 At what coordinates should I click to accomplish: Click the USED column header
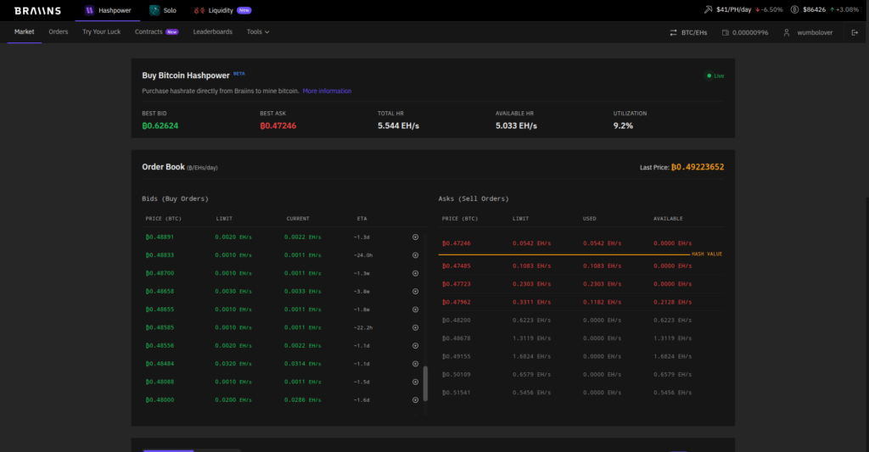(590, 219)
